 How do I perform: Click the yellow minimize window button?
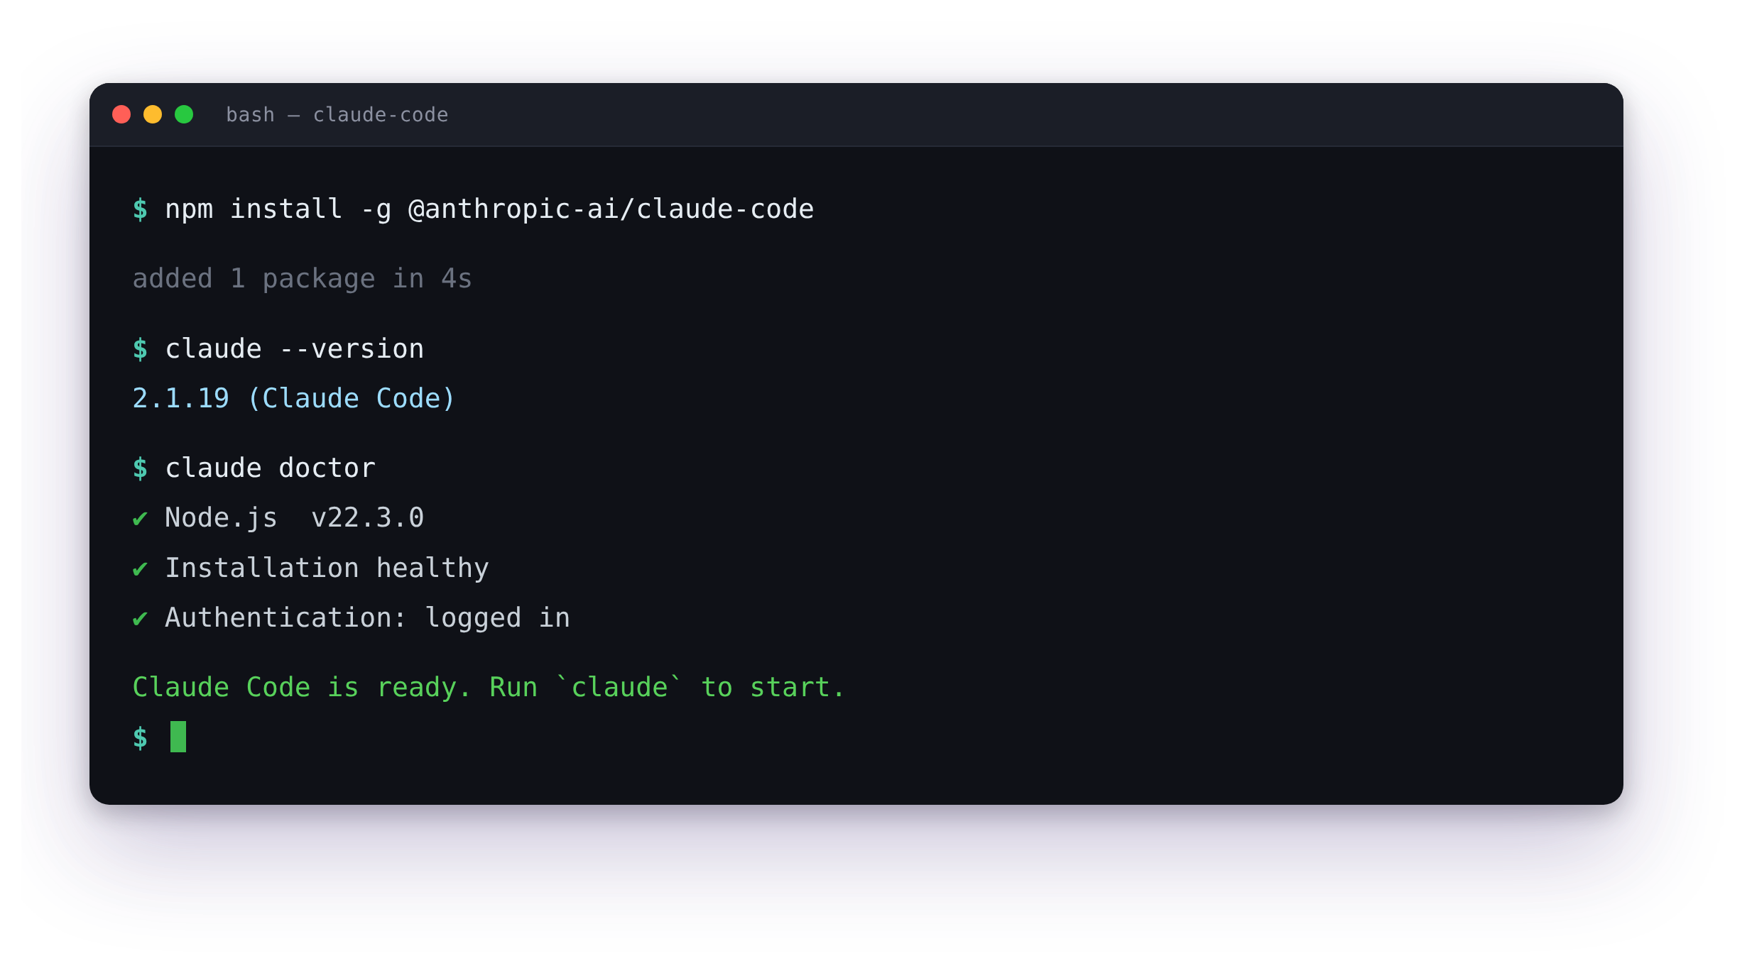[x=153, y=114]
